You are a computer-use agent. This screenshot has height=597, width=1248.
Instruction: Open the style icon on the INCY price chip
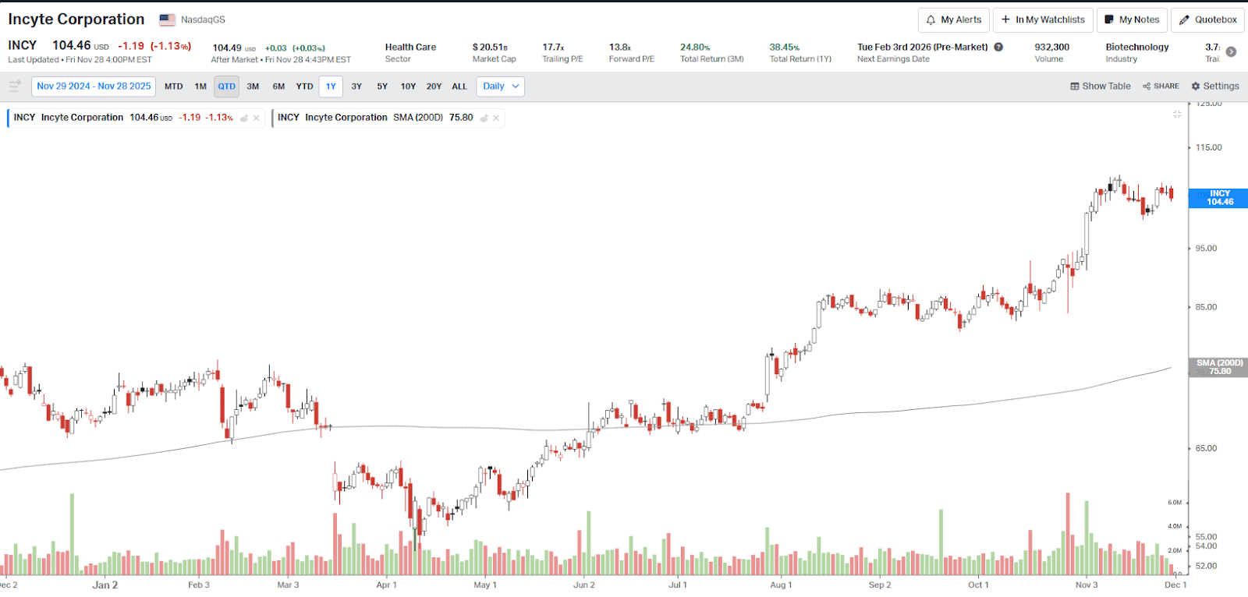[x=244, y=118]
